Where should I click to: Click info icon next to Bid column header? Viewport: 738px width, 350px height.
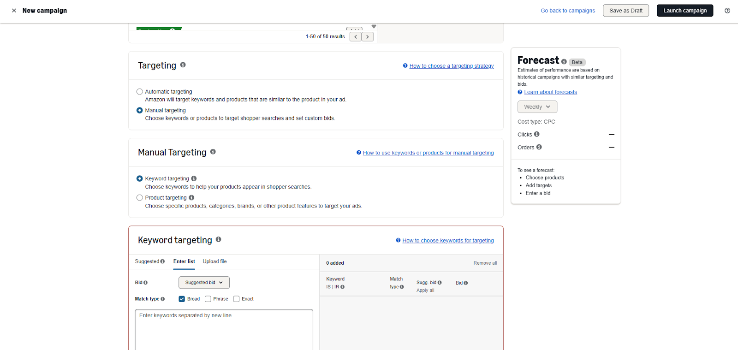pyautogui.click(x=466, y=283)
